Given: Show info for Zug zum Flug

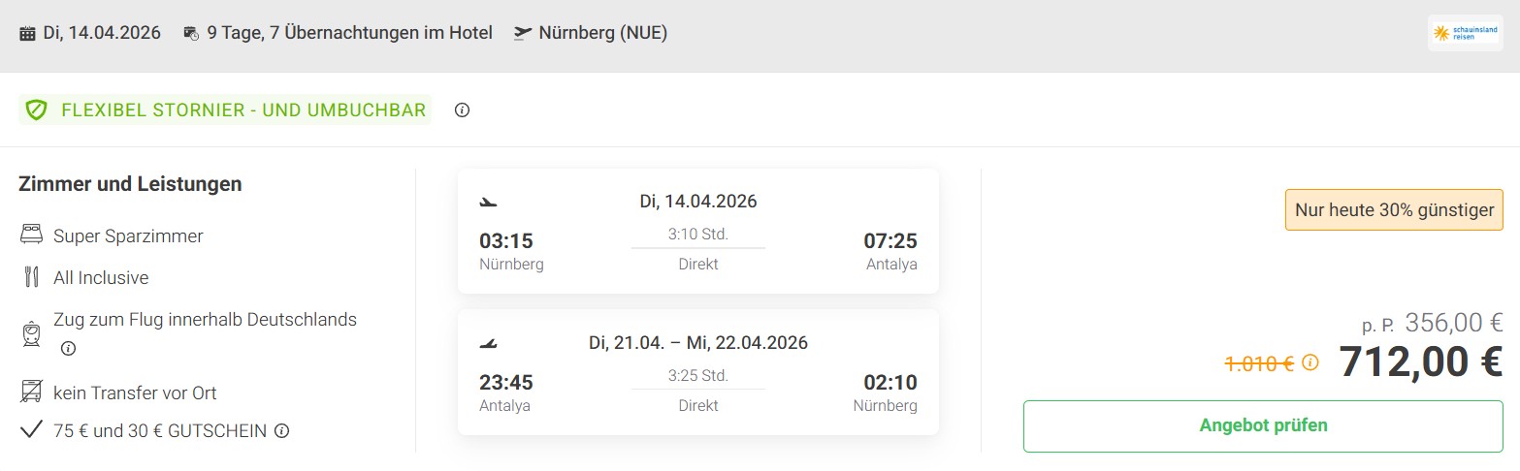Looking at the screenshot, I should (x=68, y=348).
